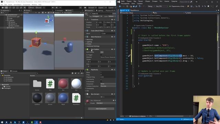Screen dimensions: 220x124
Task: Collapse the Capsule object in Hierarchy
Action: tap(6, 20)
